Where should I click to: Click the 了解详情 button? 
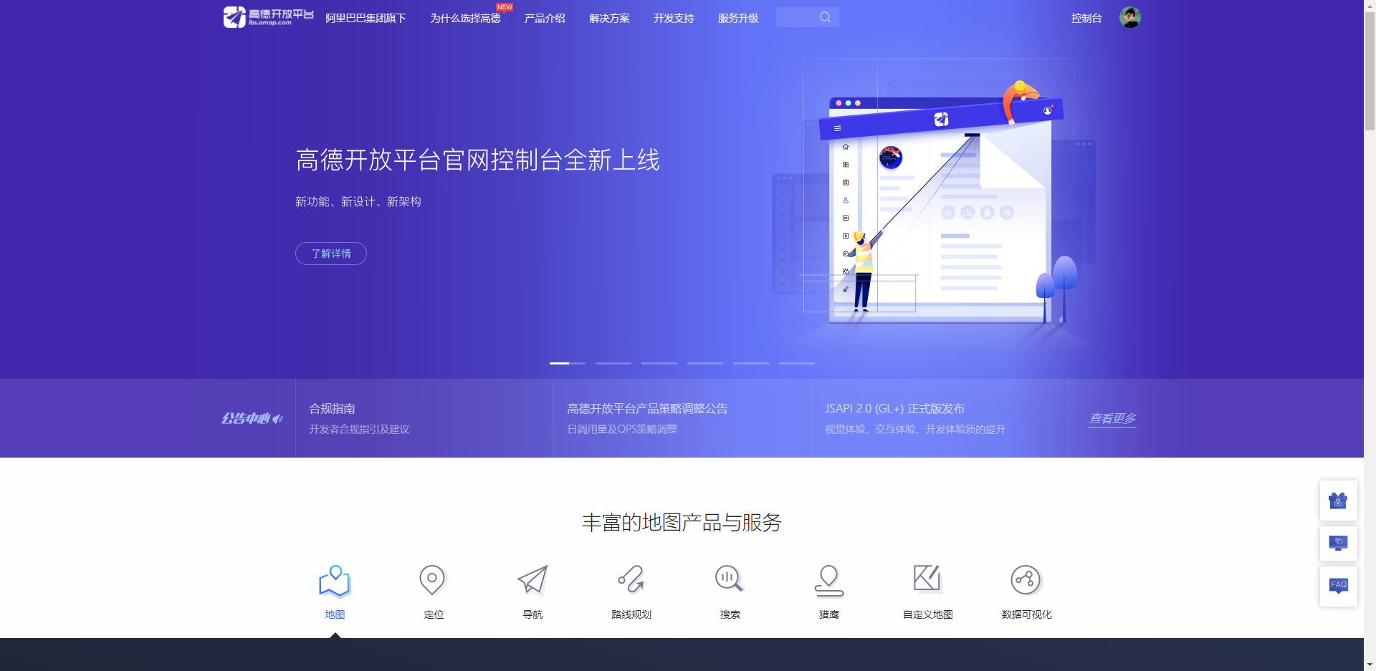tap(330, 254)
